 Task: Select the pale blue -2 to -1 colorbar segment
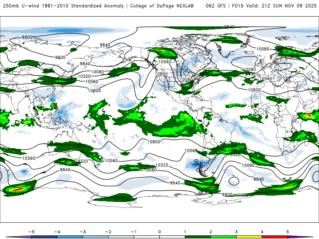121,237
